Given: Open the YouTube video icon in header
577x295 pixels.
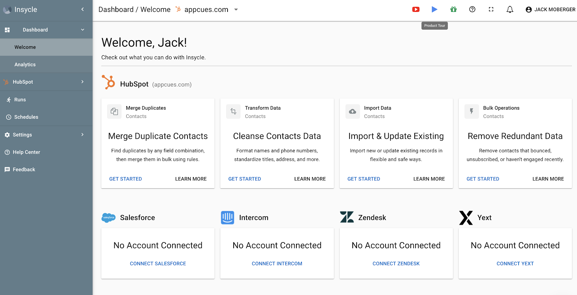Looking at the screenshot, I should tap(416, 9).
